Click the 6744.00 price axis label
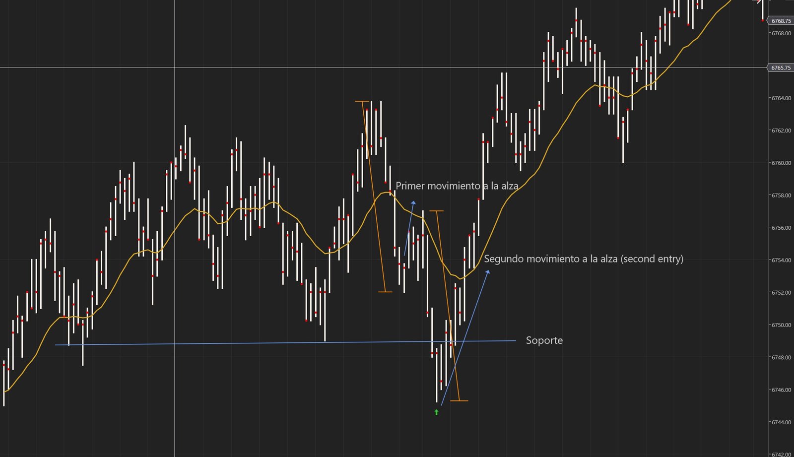This screenshot has height=457, width=794. coord(781,422)
